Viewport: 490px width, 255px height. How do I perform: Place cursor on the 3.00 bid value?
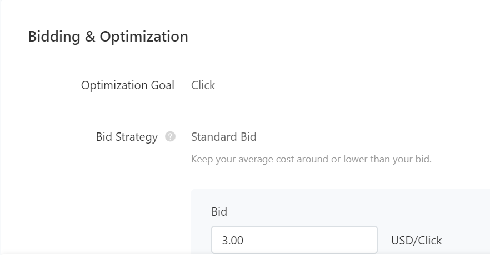click(x=232, y=241)
